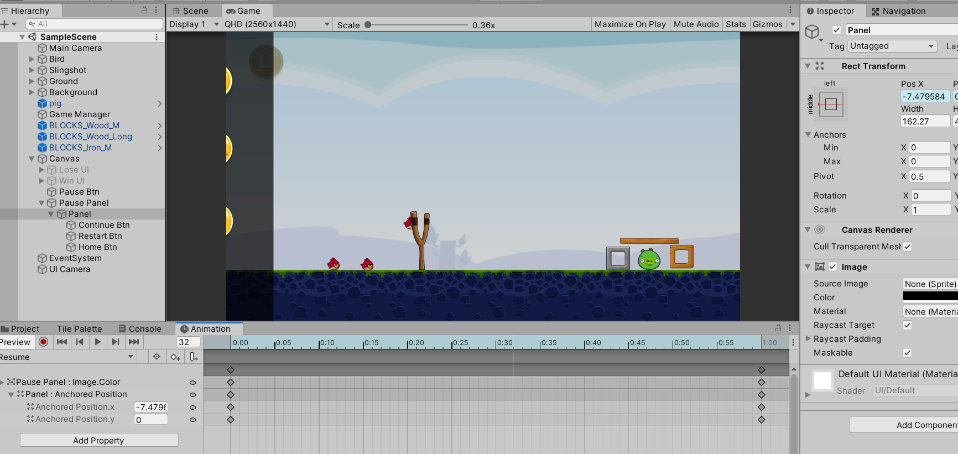Collapse Pause Panel in Hierarchy
This screenshot has height=454, width=958.
[x=41, y=203]
